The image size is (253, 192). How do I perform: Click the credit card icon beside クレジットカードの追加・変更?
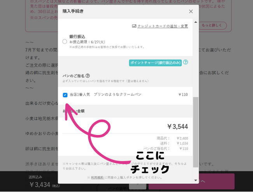(134, 26)
